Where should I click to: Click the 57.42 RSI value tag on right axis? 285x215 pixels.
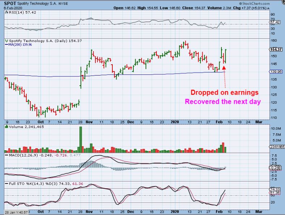pos(275,22)
